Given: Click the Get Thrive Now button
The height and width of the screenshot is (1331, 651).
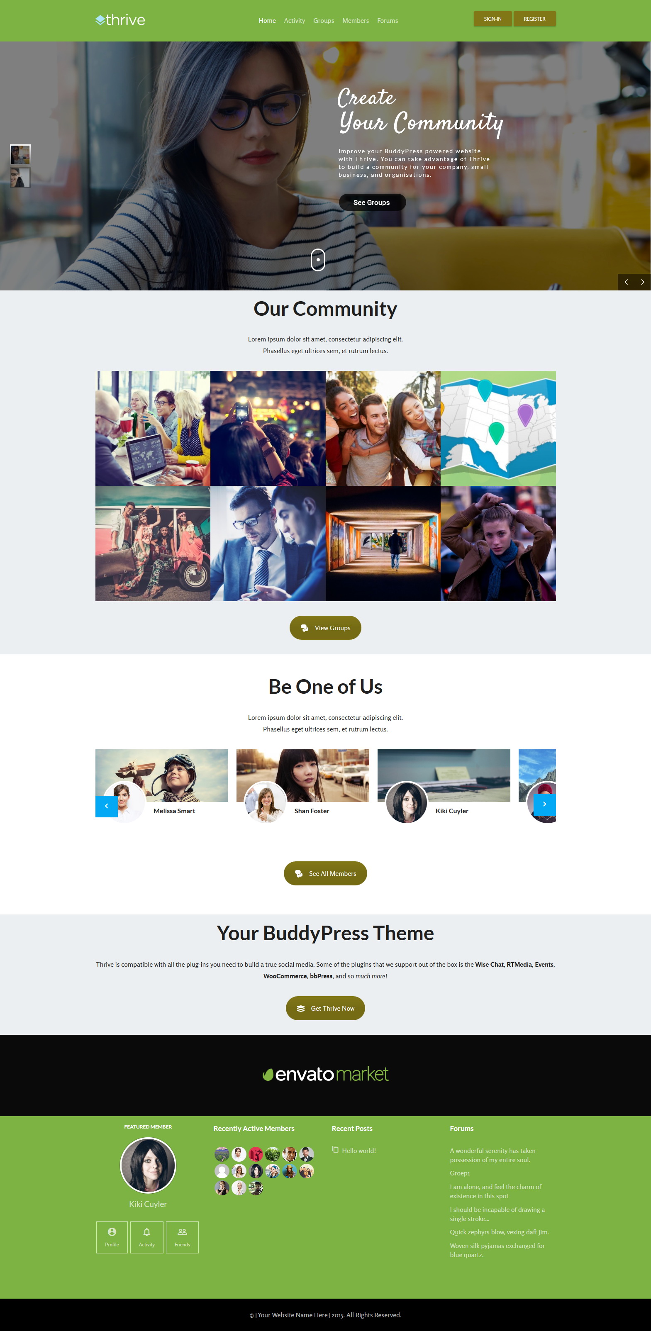Looking at the screenshot, I should 325,1008.
